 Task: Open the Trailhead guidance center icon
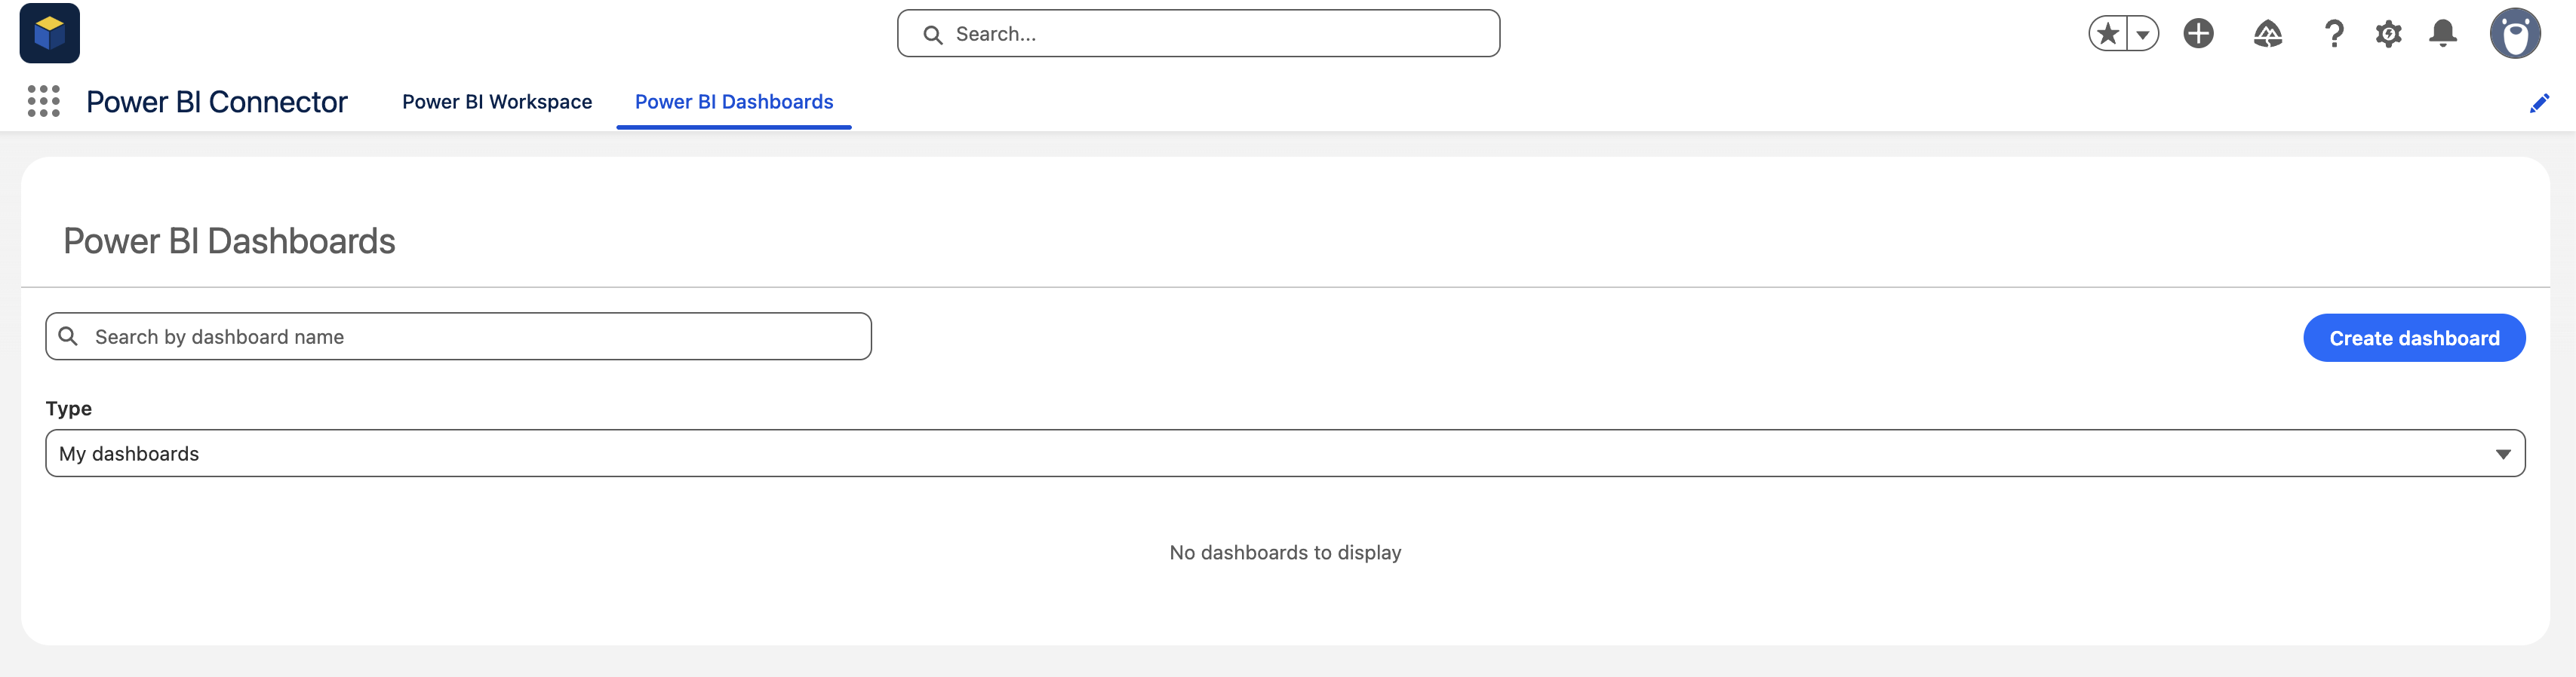click(2267, 34)
